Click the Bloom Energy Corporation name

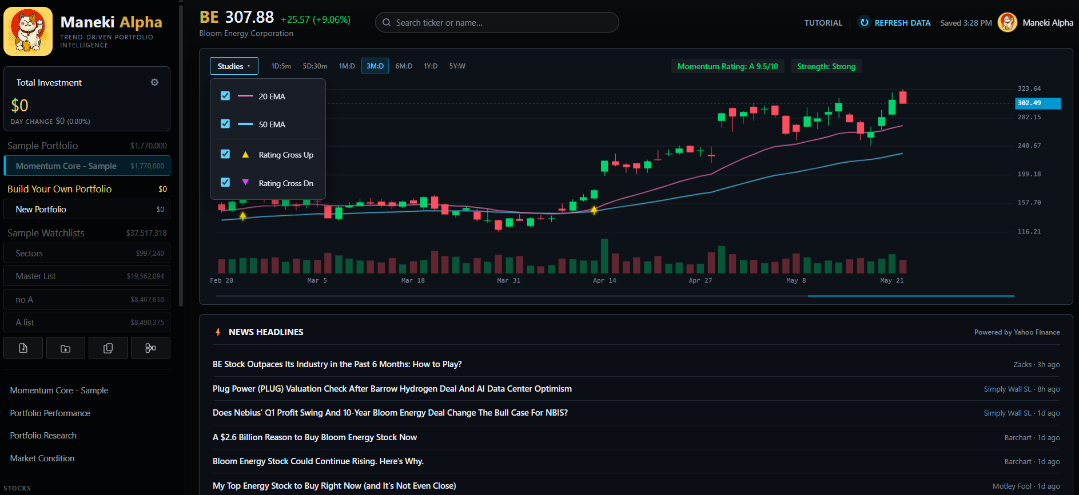coord(246,34)
